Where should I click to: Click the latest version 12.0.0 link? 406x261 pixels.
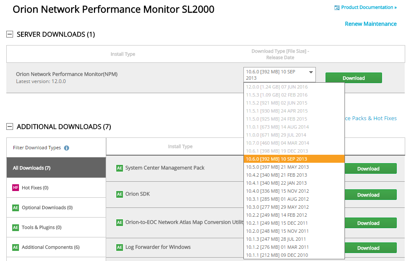click(x=59, y=81)
